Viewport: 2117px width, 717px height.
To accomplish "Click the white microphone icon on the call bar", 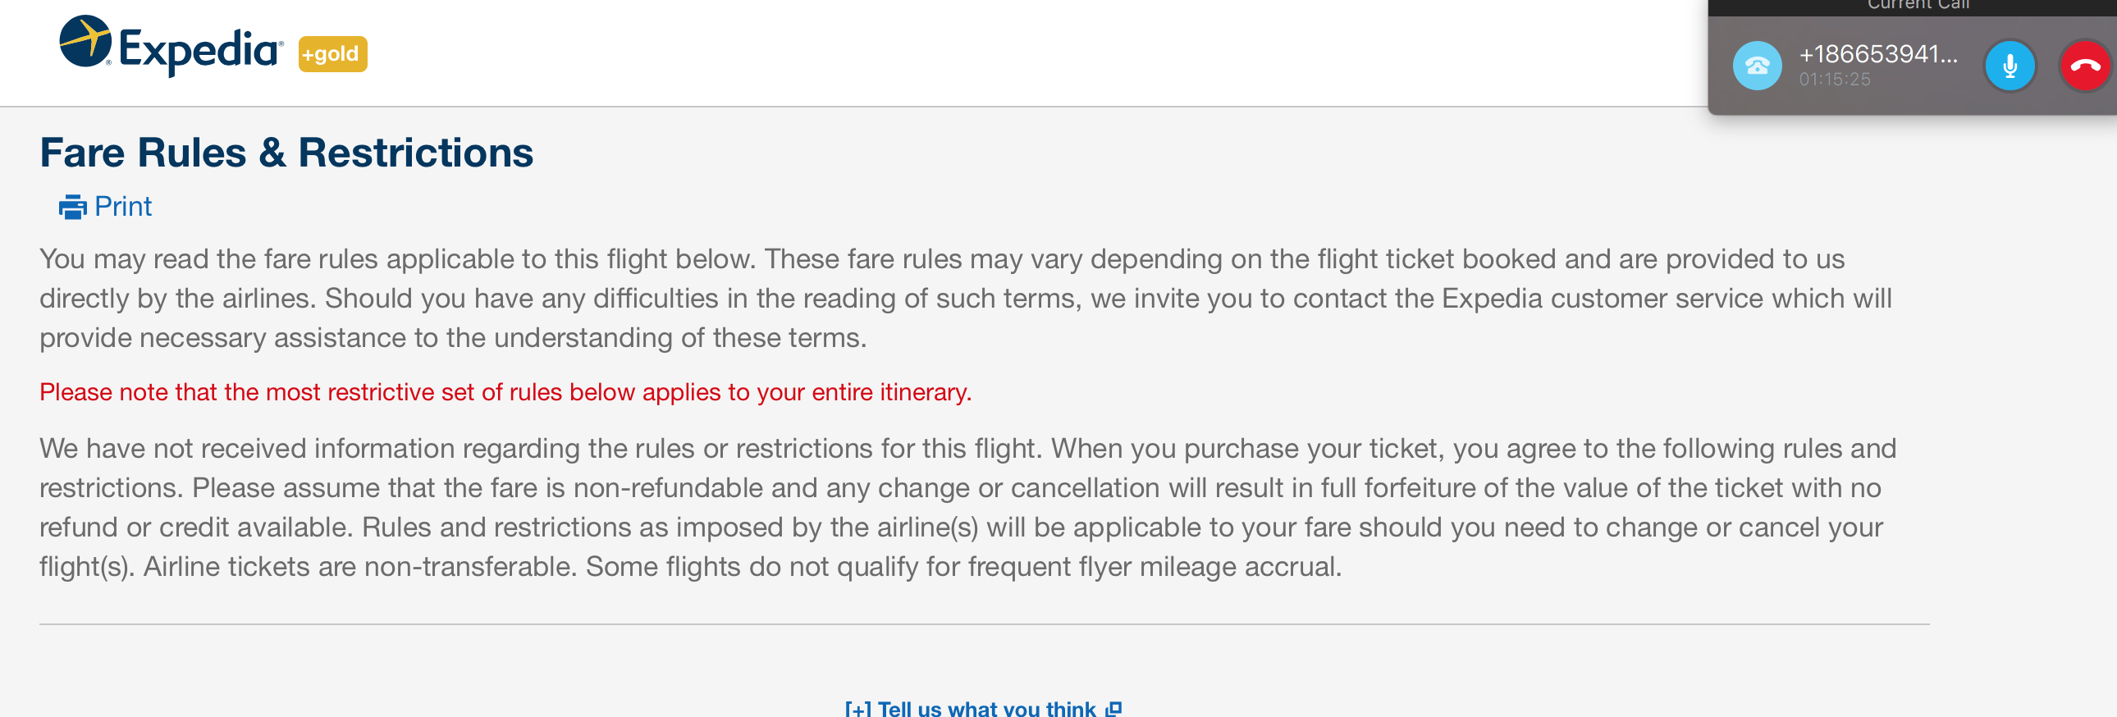I will [2010, 66].
